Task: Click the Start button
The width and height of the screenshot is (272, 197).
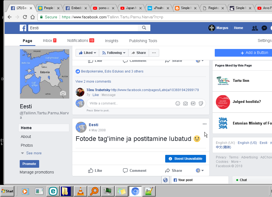Action: (x=7, y=191)
